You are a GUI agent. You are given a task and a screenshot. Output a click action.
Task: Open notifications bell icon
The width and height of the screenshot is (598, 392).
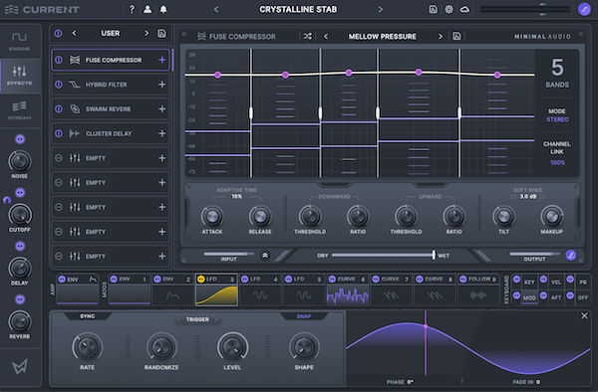click(x=163, y=9)
